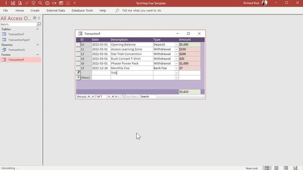This screenshot has width=303, height=170.
Task: Go to last record navigation button
Action: click(x=113, y=96)
